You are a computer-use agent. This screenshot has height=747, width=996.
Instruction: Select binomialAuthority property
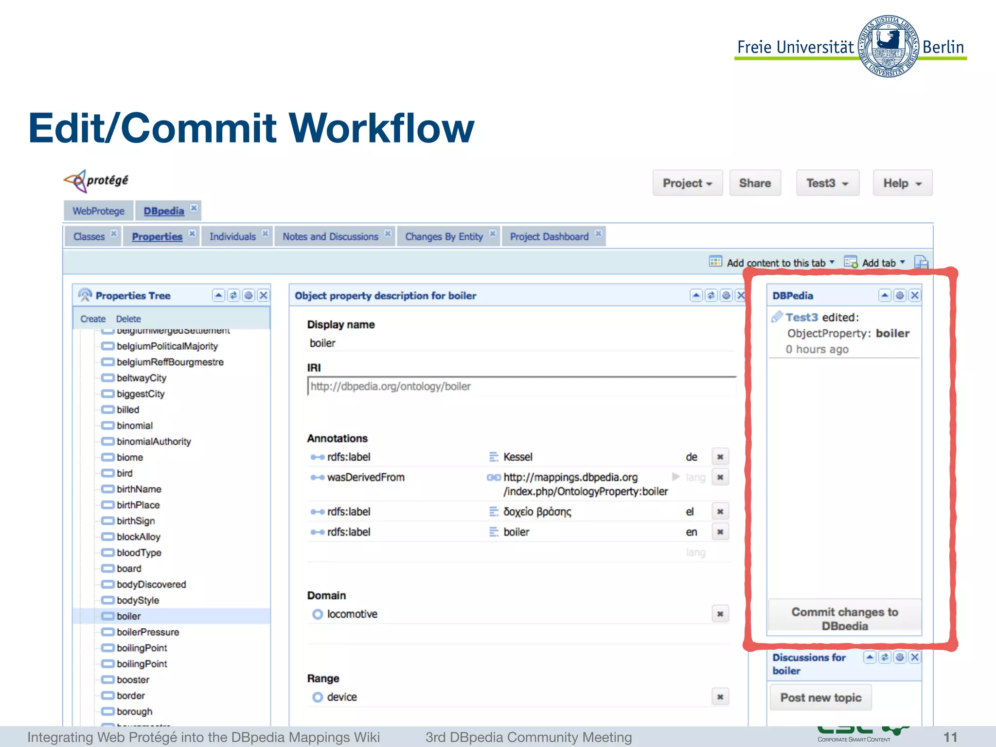point(154,442)
